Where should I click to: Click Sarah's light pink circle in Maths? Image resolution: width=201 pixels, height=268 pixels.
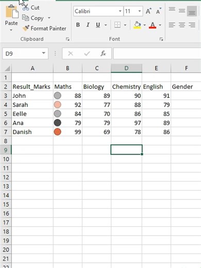point(58,105)
